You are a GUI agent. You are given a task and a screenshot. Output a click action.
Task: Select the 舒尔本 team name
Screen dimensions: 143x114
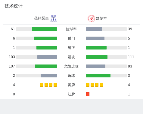tap(101, 18)
